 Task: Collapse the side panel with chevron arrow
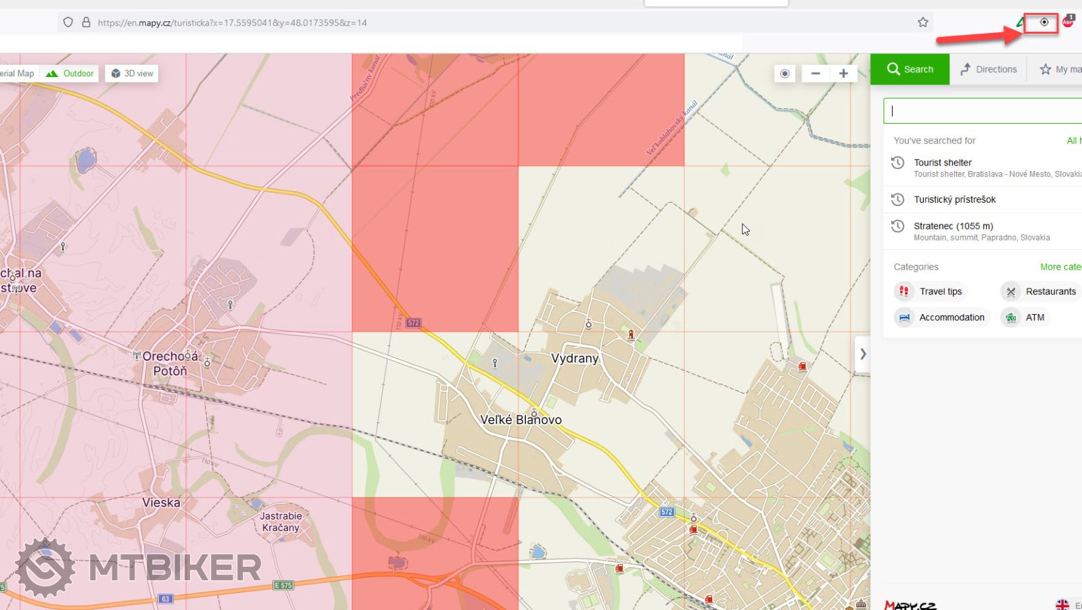point(862,354)
